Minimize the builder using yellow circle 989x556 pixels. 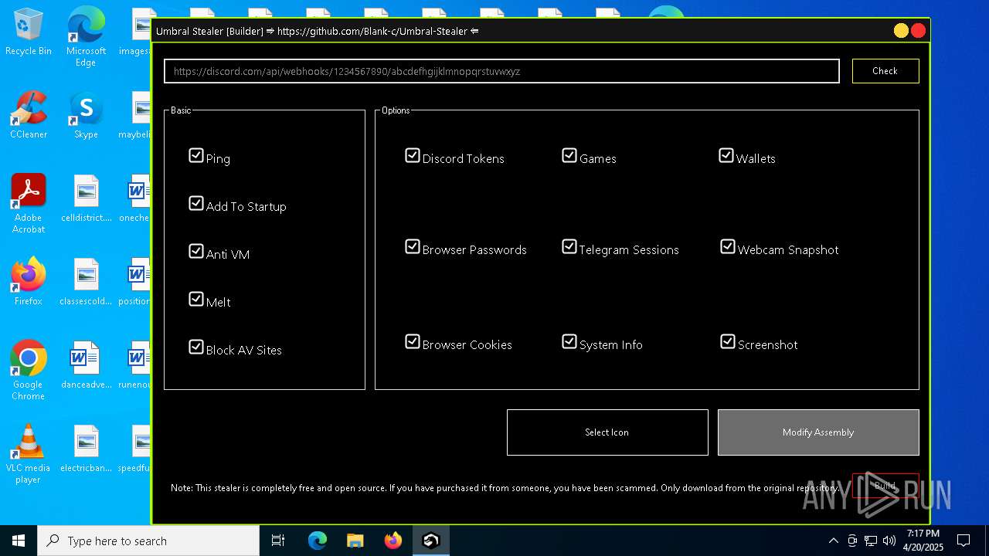[901, 31]
